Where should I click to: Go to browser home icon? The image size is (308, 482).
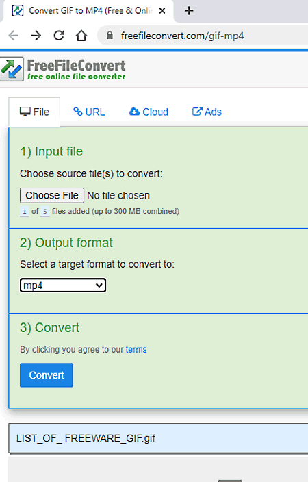[x=81, y=36]
